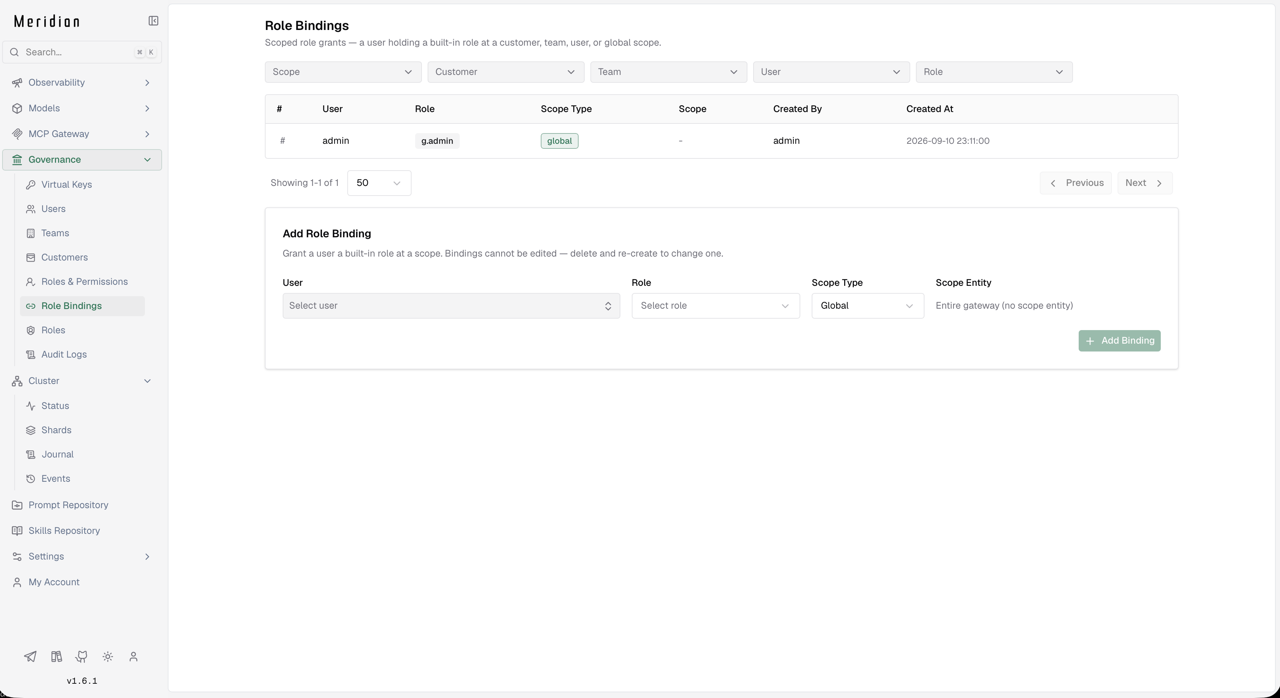Open the Team filter dropdown
The image size is (1280, 698).
tap(668, 72)
